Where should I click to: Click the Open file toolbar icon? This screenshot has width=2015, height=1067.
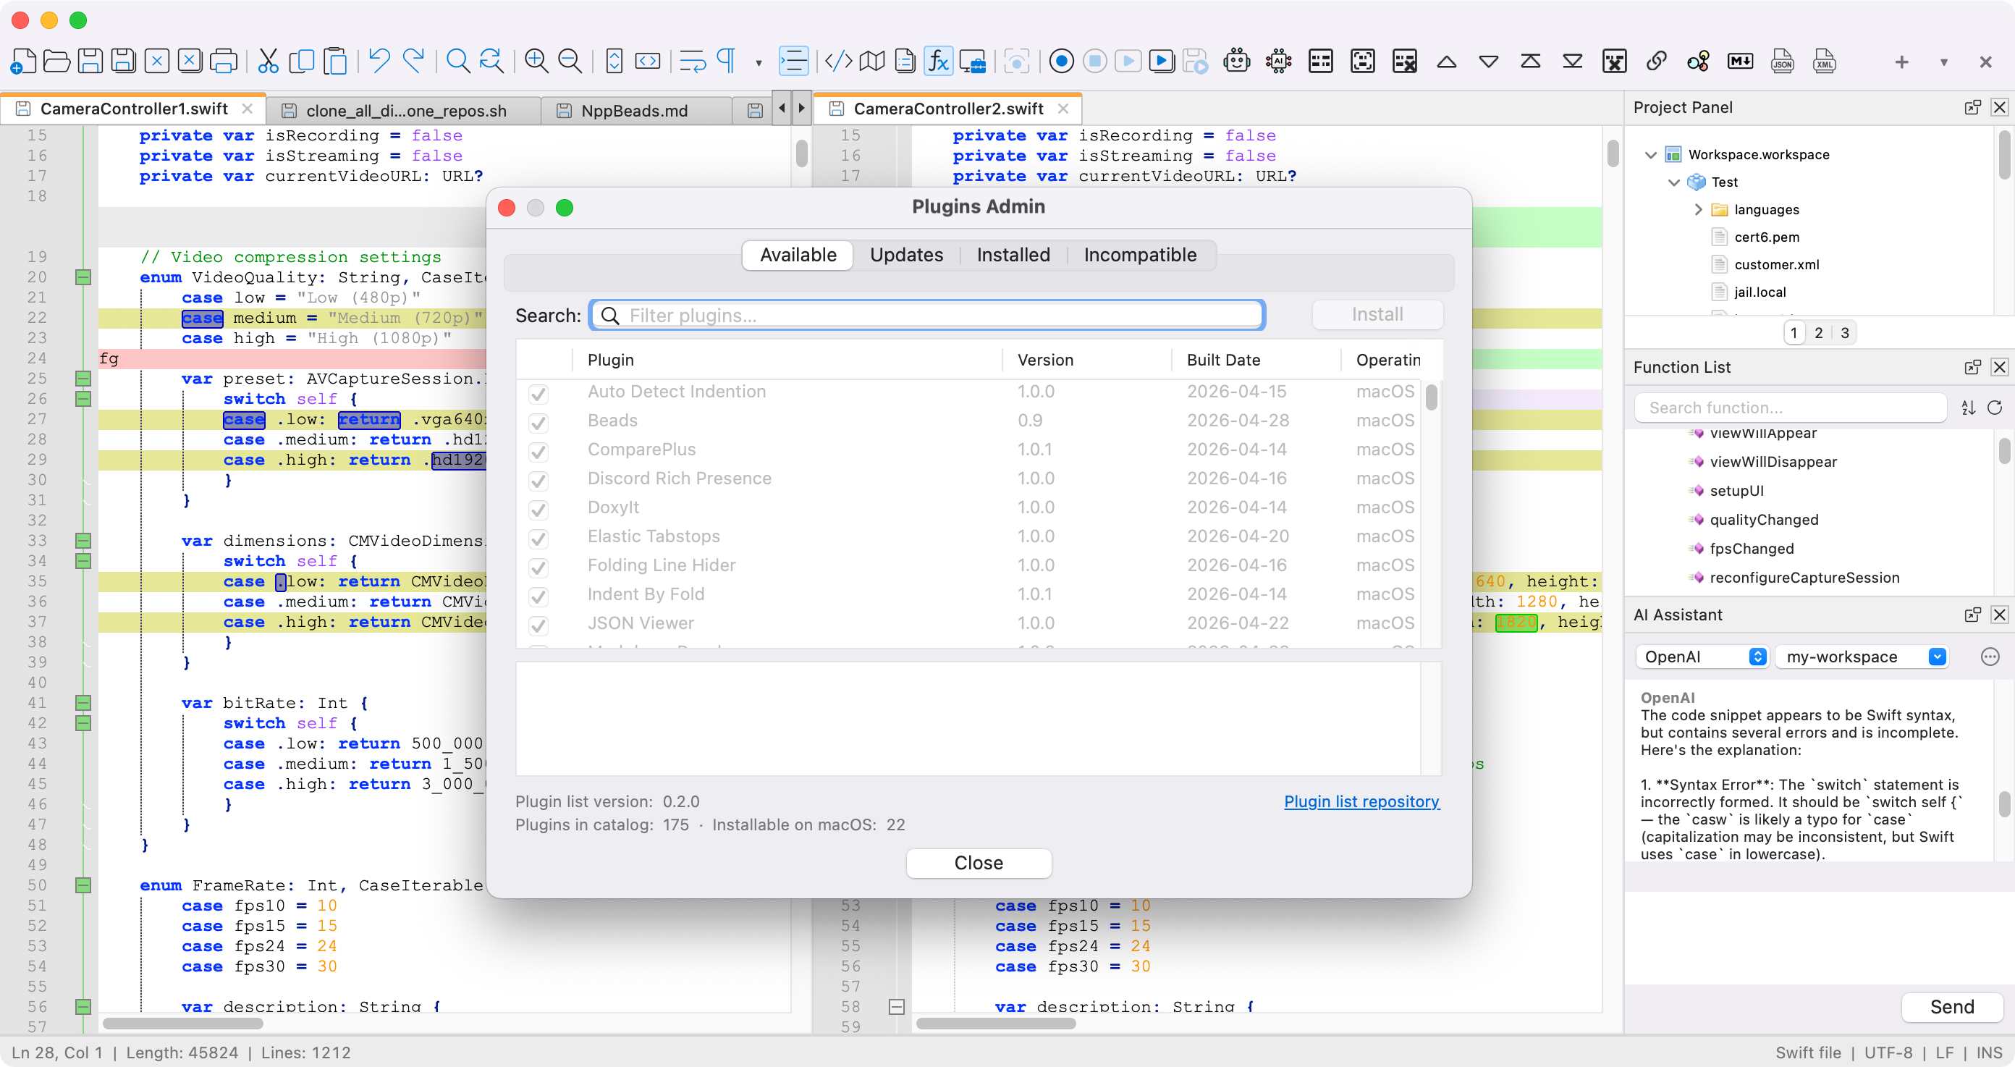[56, 61]
